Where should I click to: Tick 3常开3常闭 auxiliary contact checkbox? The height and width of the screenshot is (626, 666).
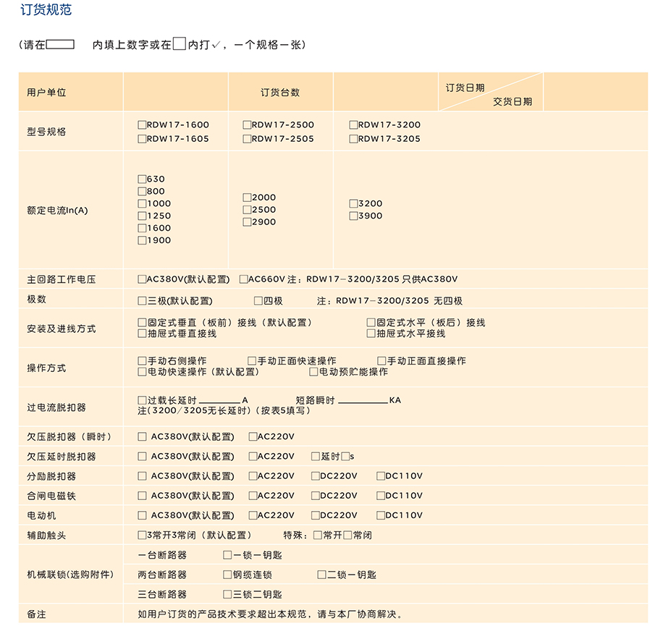tap(142, 536)
